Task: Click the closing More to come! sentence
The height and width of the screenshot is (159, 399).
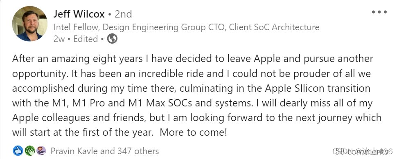Action: [194, 132]
